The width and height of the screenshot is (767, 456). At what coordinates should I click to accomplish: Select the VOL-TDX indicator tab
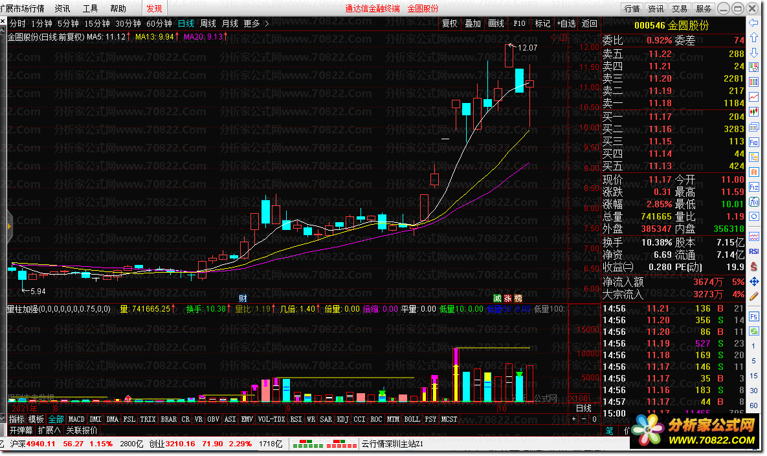coord(271,419)
